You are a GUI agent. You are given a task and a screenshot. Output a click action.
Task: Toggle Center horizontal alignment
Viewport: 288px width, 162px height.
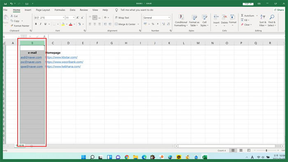point(95,24)
